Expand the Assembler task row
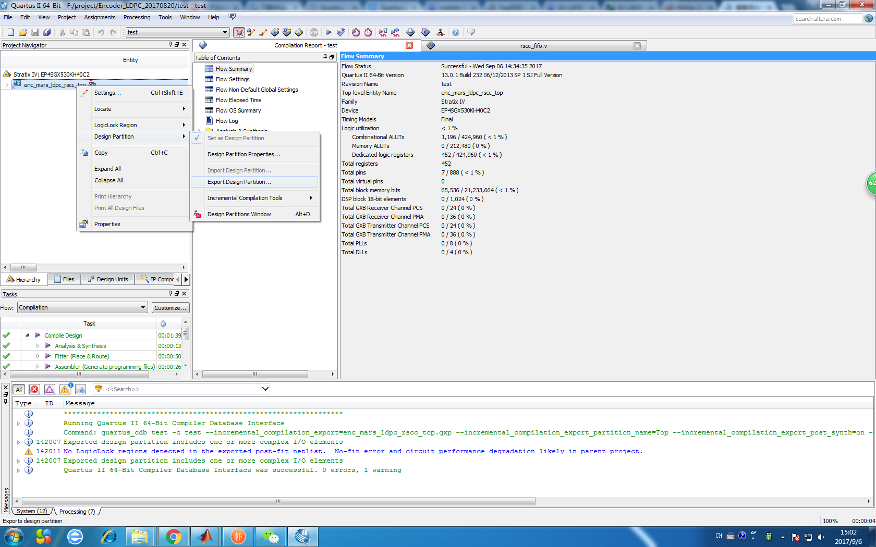Image resolution: width=876 pixels, height=547 pixels. (38, 367)
